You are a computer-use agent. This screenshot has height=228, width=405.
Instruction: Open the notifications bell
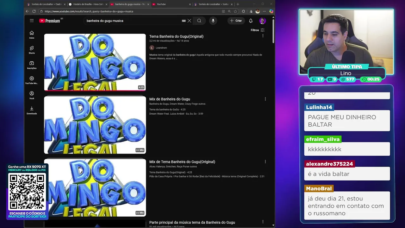(251, 21)
